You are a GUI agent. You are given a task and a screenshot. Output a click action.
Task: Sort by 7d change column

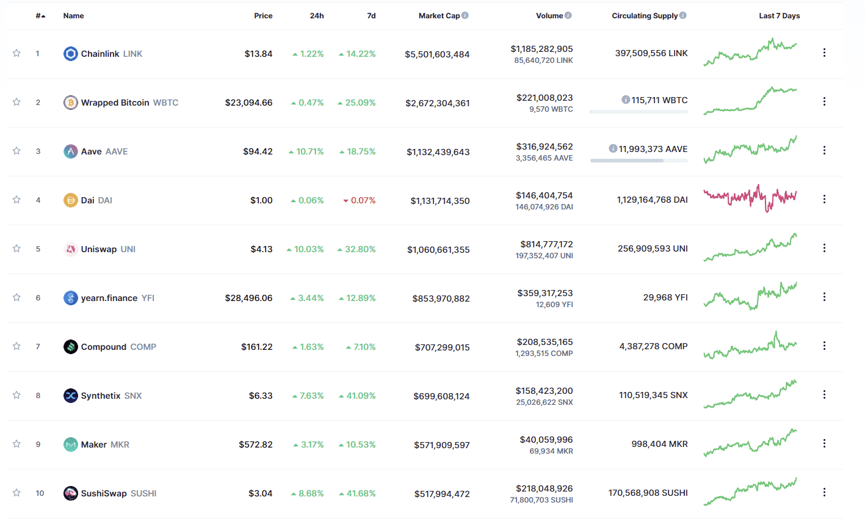click(x=371, y=16)
